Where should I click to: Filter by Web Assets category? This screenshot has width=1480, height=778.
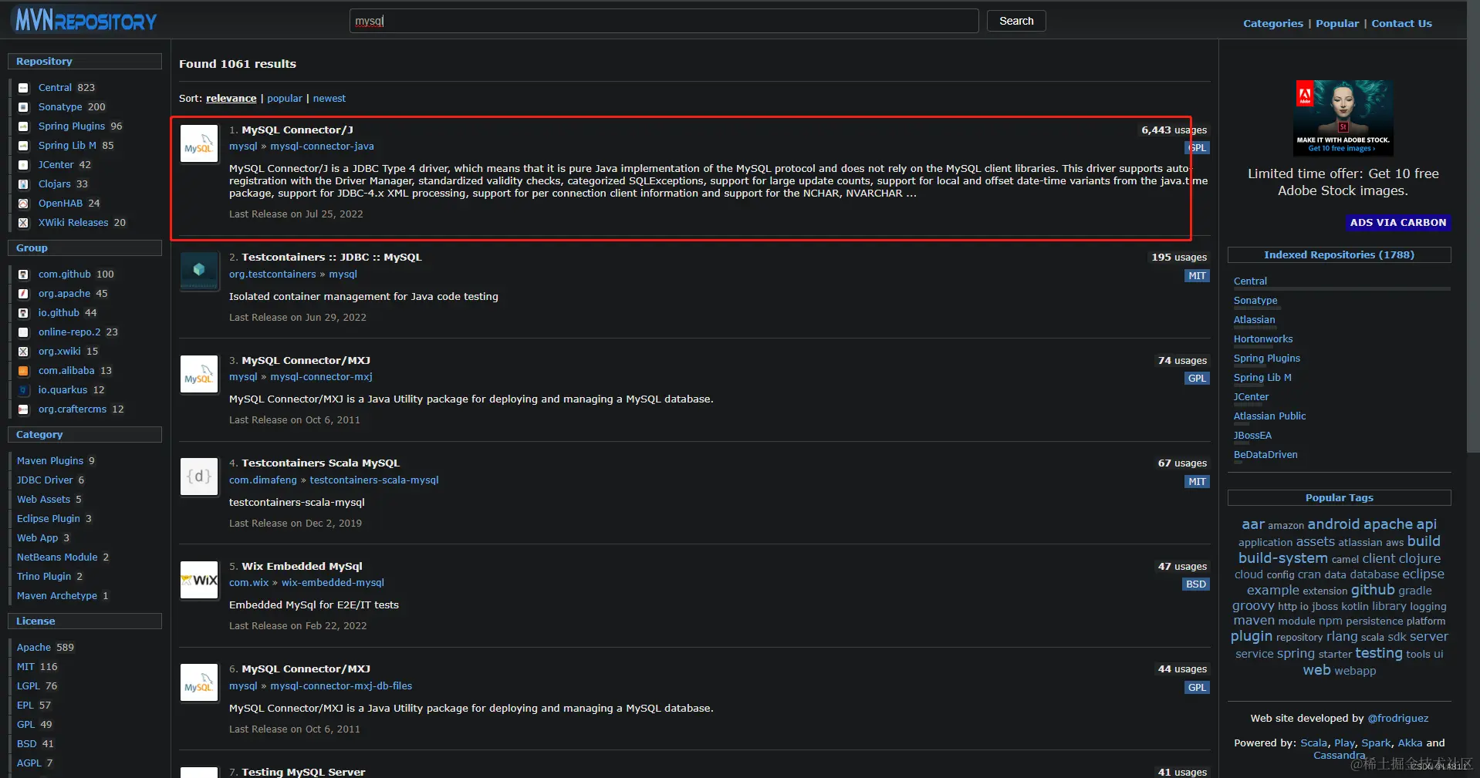point(43,500)
